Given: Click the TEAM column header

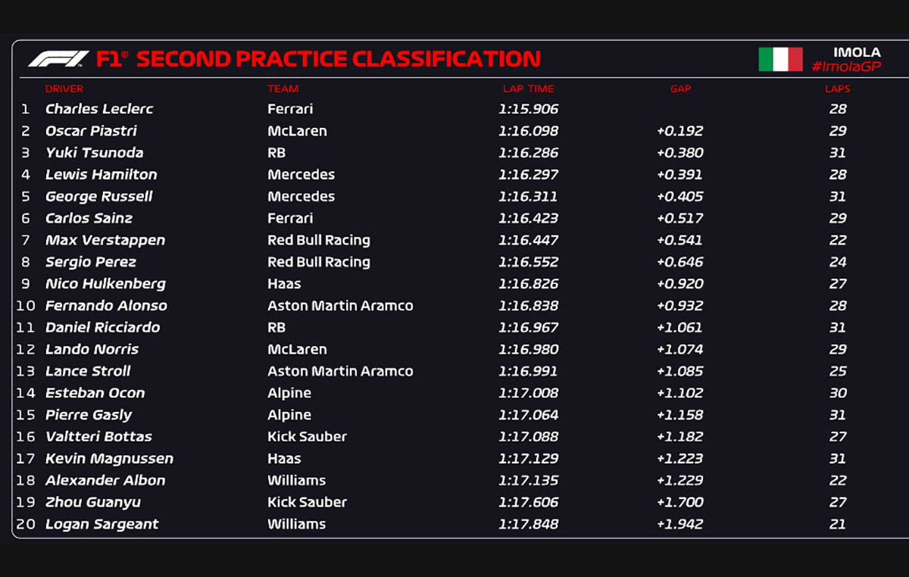Looking at the screenshot, I should [x=283, y=89].
